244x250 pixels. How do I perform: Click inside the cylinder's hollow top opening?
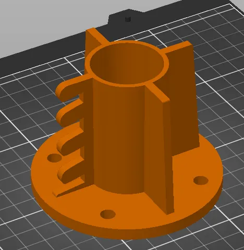pos(127,64)
